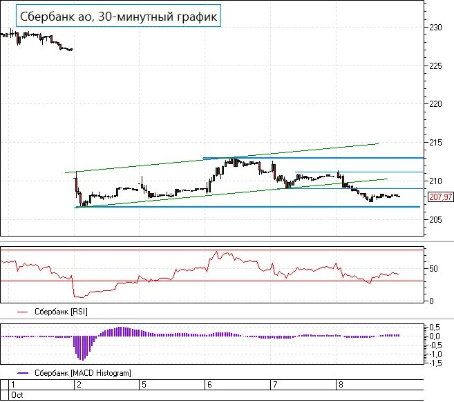Select the lower blue horizontal support line near 206.5

tap(247, 207)
